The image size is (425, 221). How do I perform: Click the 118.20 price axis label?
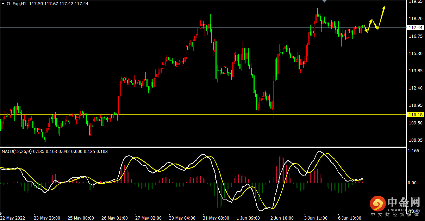[x=415, y=19]
